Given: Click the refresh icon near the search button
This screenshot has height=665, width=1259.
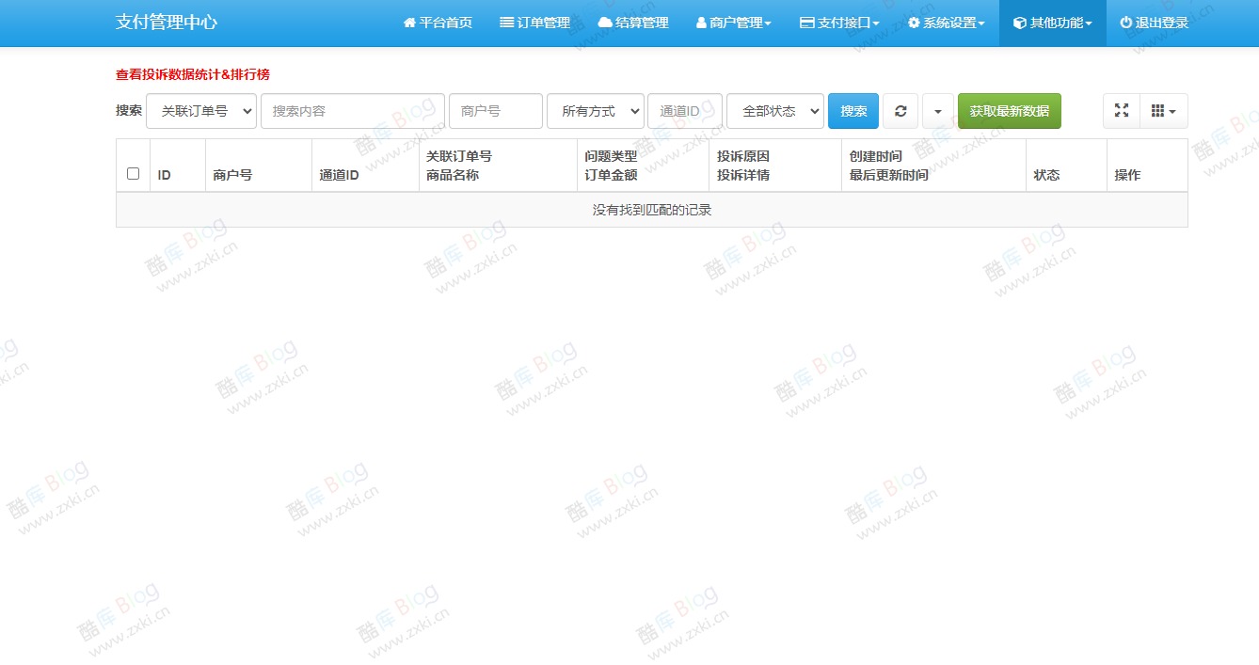Looking at the screenshot, I should [900, 110].
